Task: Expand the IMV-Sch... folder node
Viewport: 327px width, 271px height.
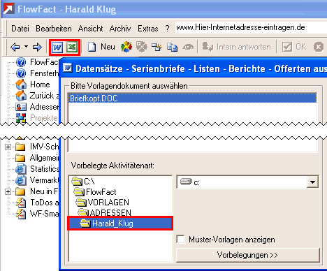Action: point(8,147)
